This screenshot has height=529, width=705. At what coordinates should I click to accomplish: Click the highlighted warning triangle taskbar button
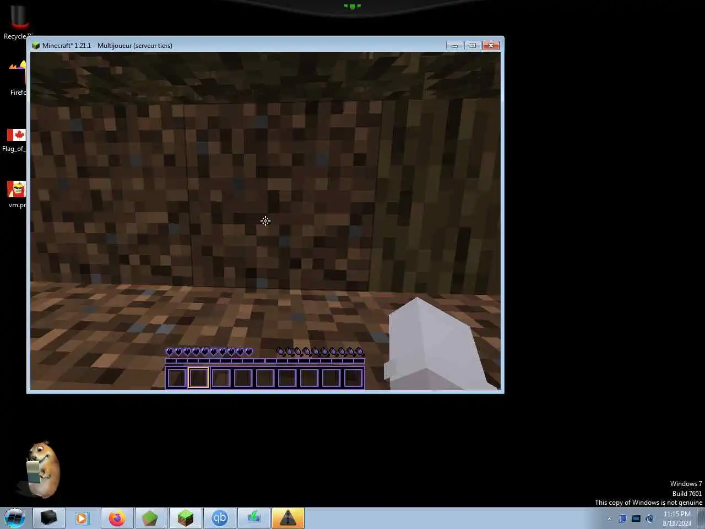[288, 518]
